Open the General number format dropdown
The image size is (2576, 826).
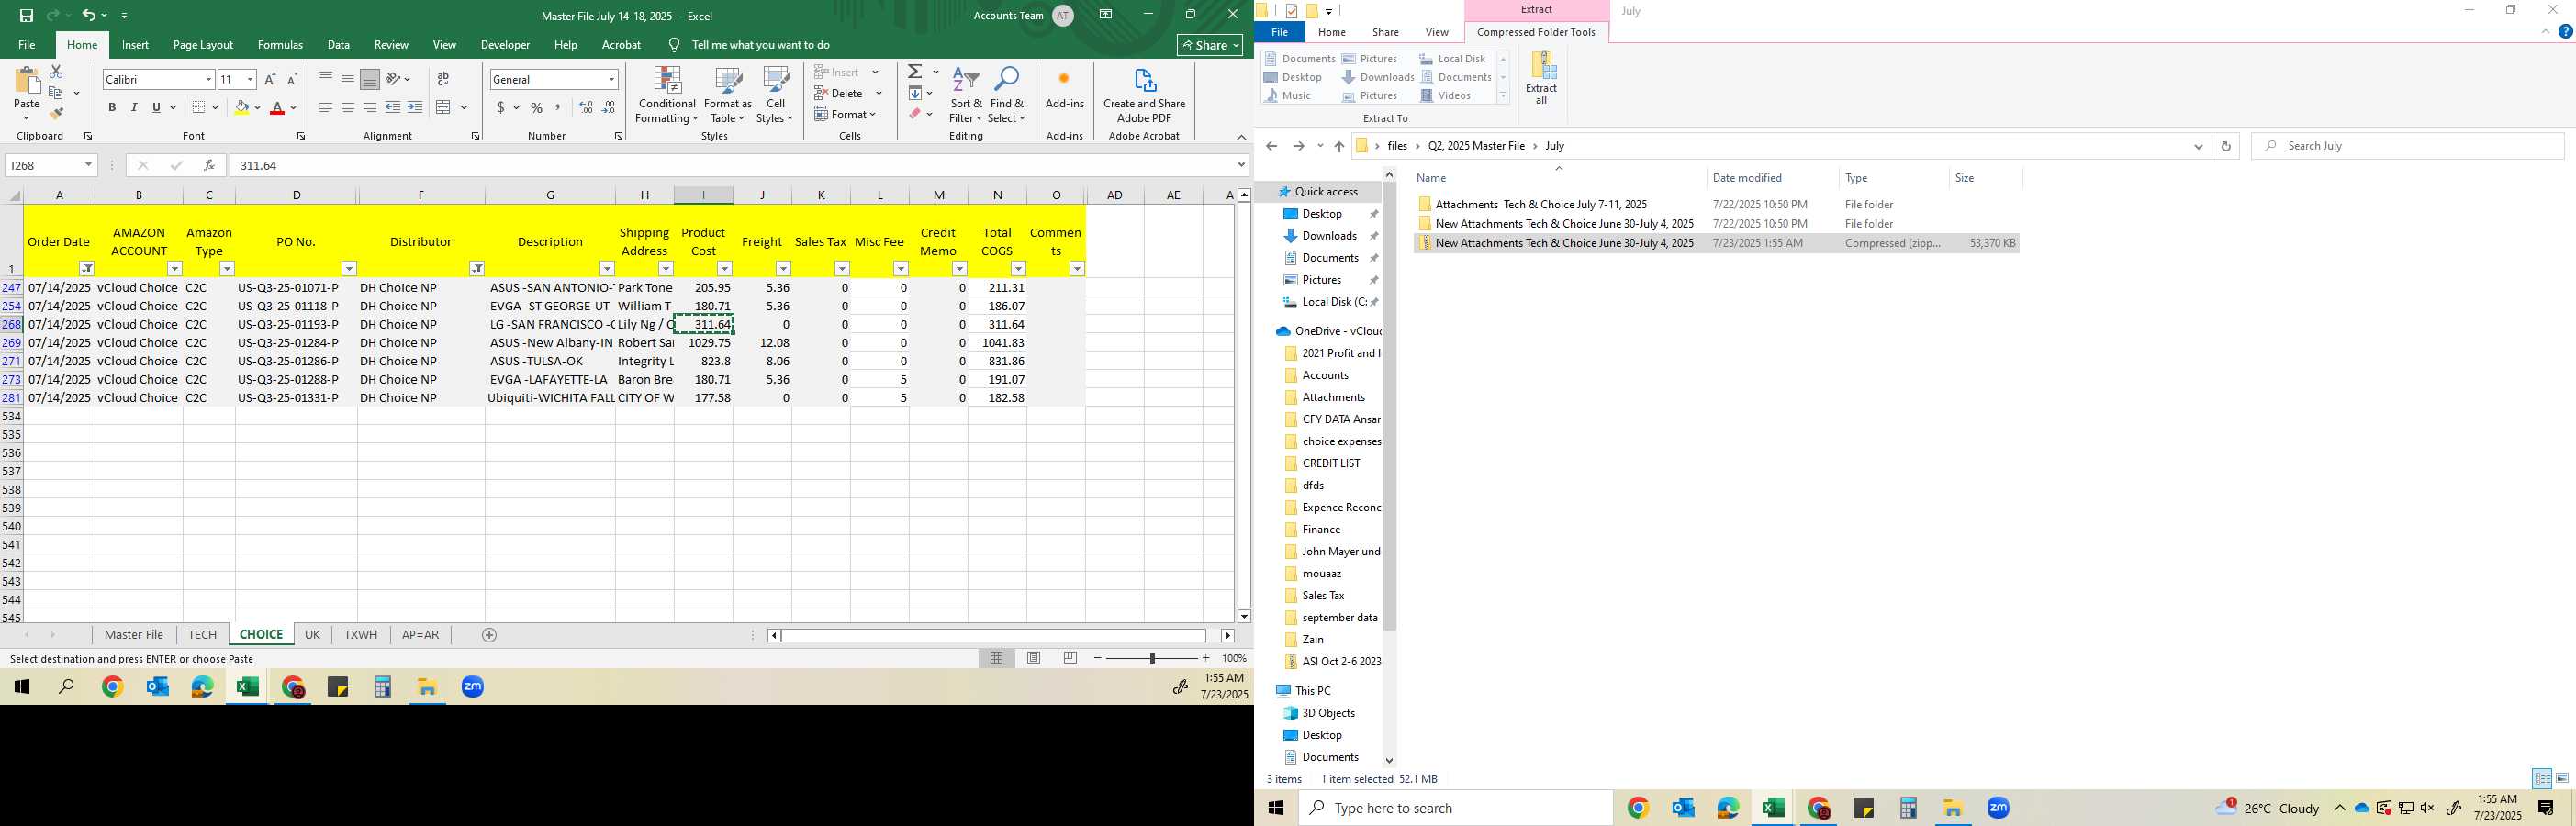(611, 79)
